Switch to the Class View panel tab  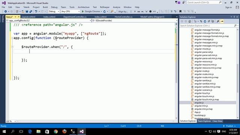click(x=217, y=121)
